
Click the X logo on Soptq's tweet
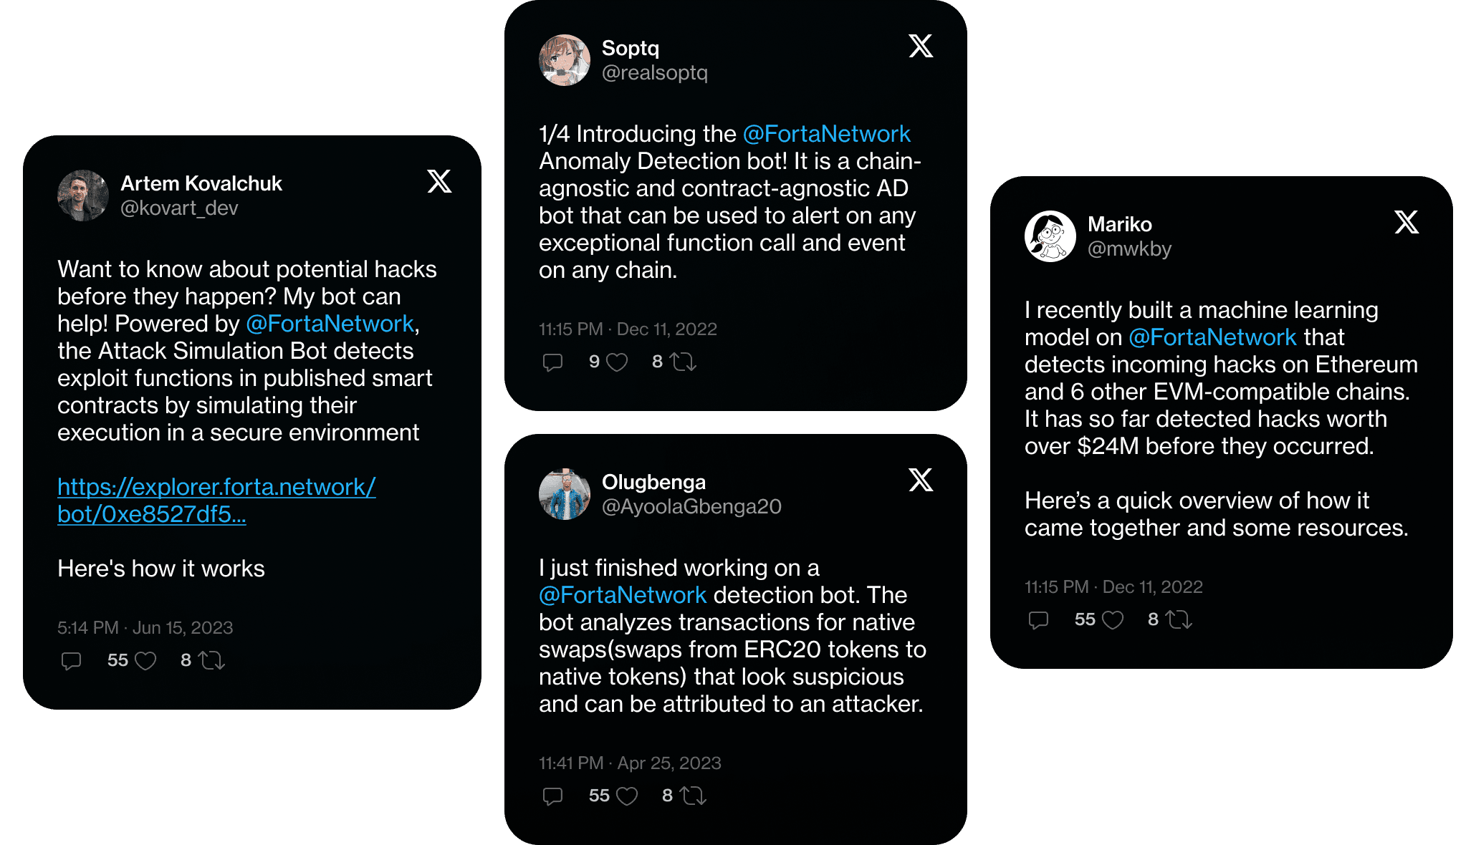921,46
